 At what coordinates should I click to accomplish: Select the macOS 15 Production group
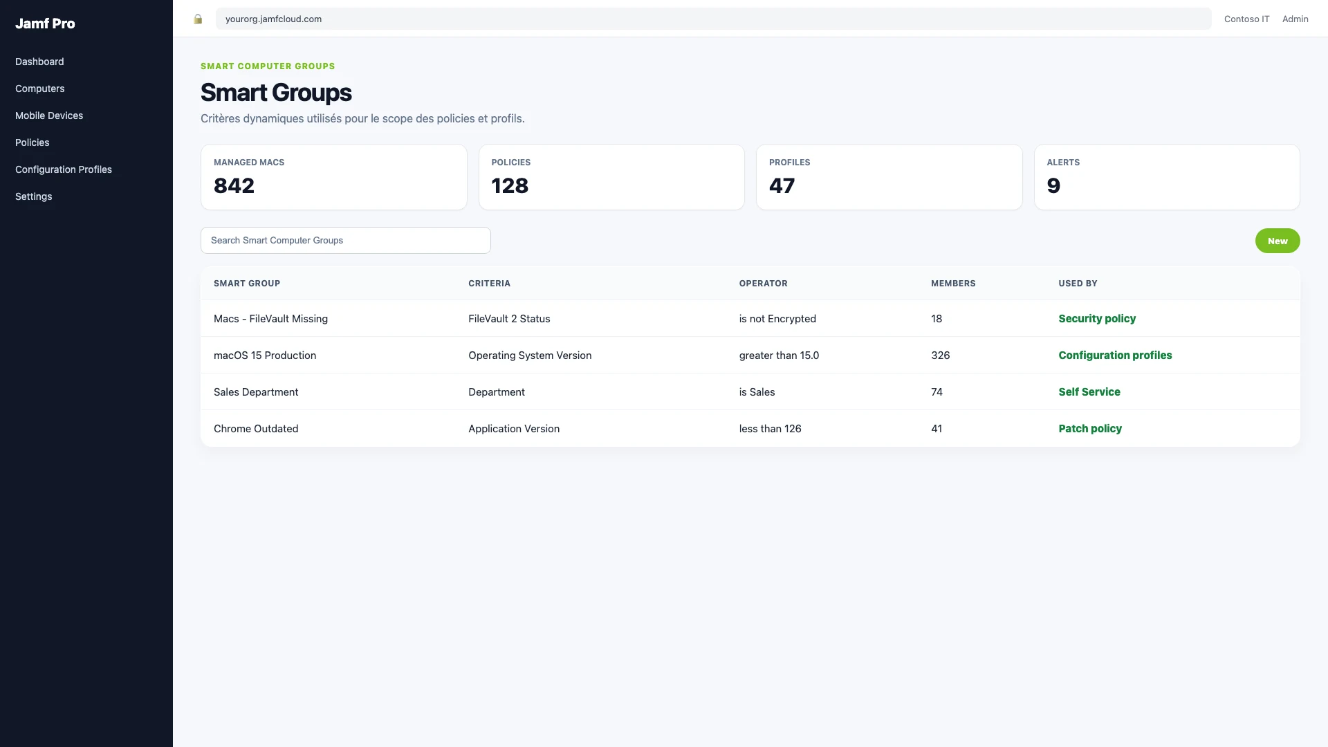pos(265,356)
